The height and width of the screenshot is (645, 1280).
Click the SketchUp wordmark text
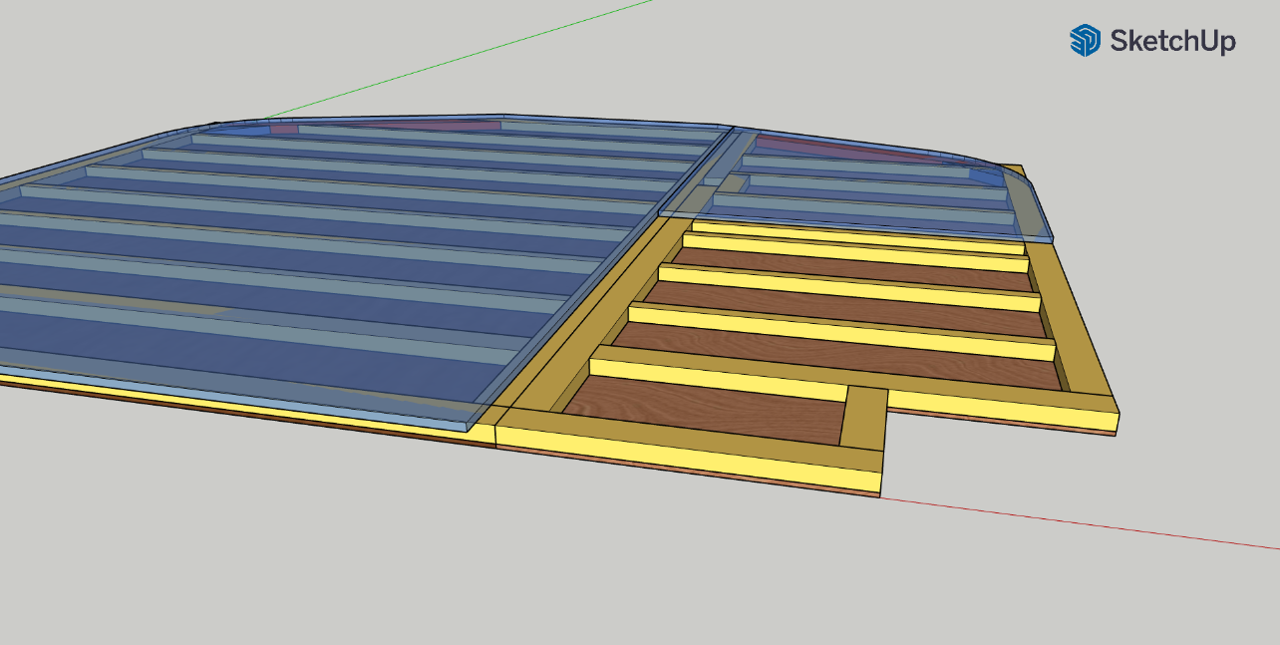(x=1172, y=41)
